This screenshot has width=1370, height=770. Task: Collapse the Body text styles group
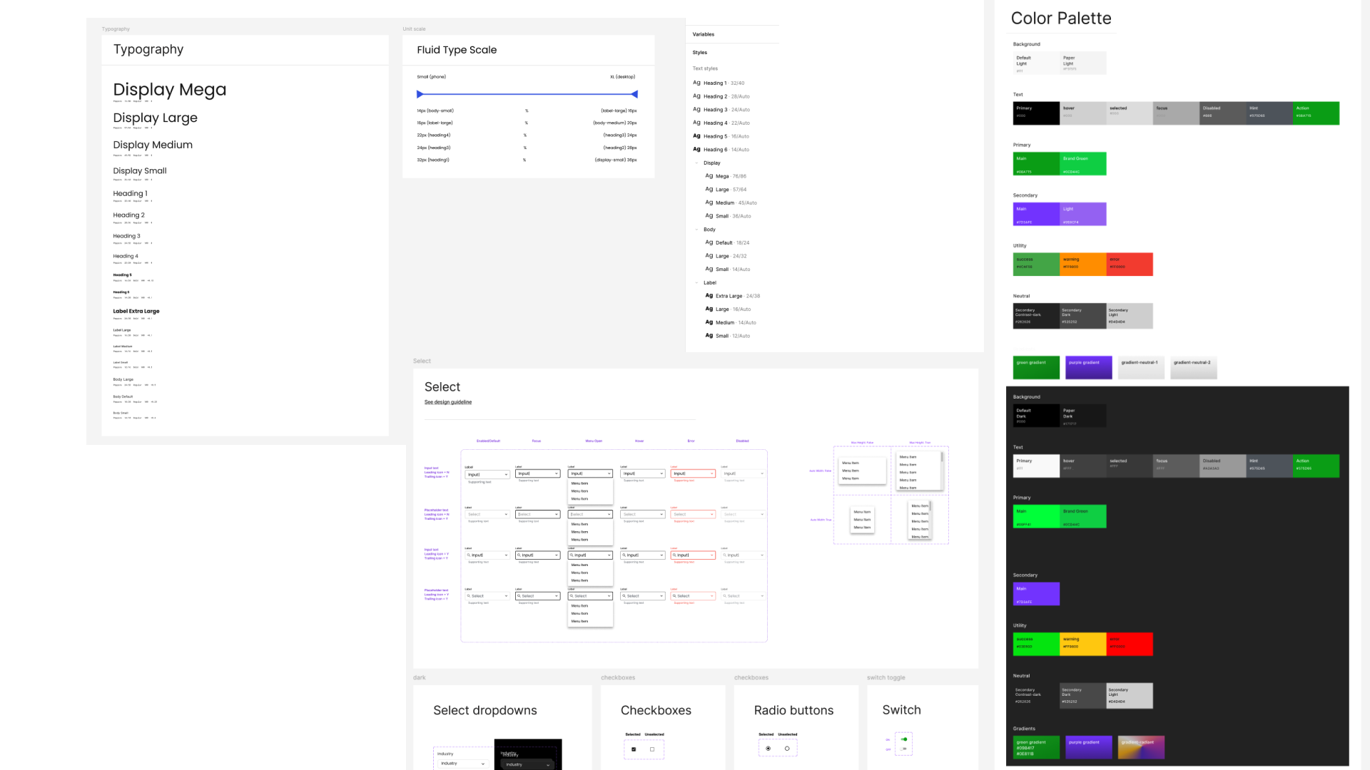[x=697, y=230]
